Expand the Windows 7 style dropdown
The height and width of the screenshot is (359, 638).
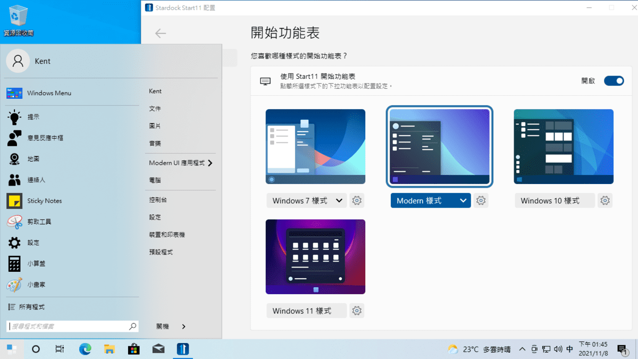click(339, 201)
